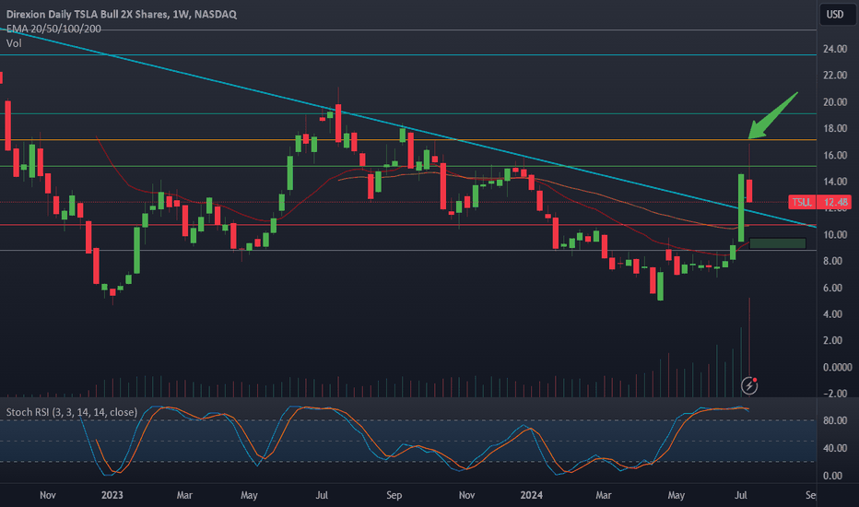
Task: Click the 0.0000 price axis label
Action: click(837, 367)
